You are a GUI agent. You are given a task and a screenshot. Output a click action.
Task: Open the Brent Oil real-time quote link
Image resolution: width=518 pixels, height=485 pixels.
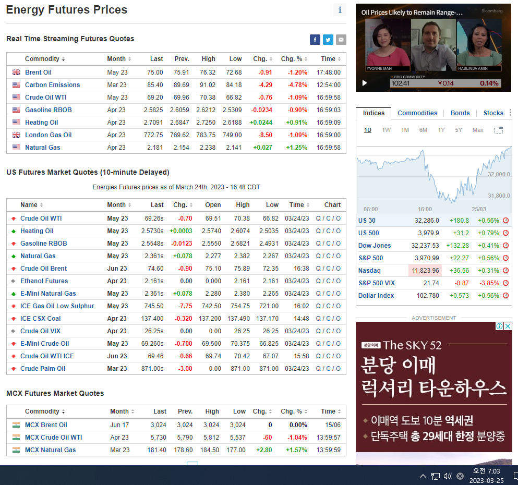(x=38, y=72)
